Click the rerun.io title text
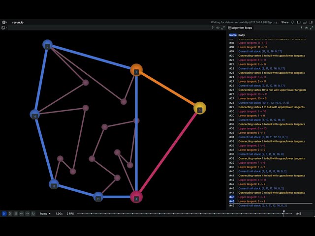The image size is (315, 236). 18,22
